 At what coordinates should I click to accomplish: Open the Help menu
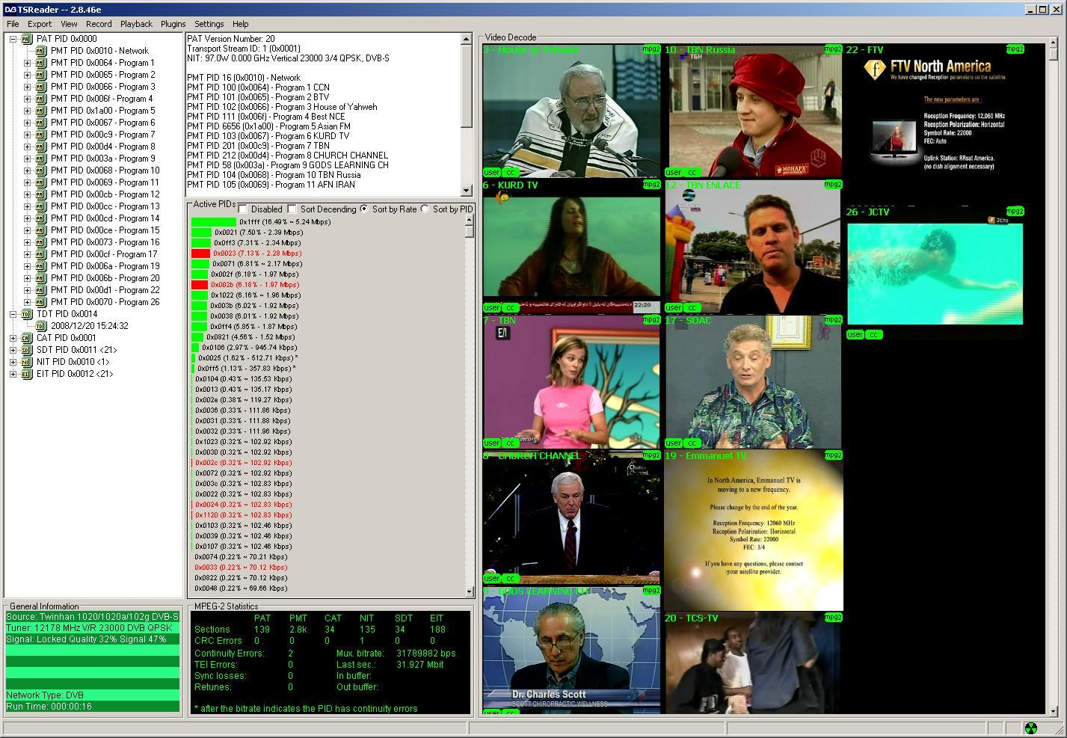coord(240,24)
